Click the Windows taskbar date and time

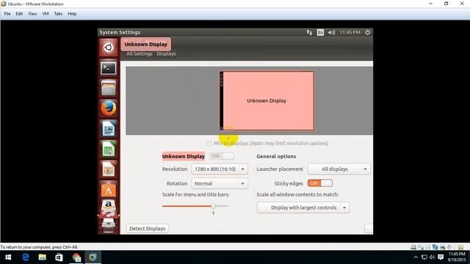457,257
